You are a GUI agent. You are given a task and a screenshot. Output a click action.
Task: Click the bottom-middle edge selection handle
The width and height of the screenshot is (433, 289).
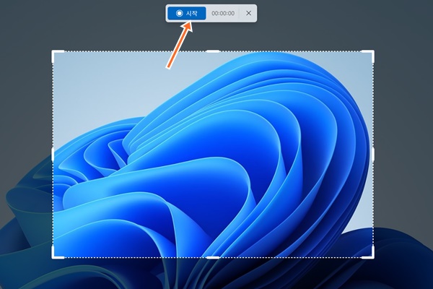213,258
